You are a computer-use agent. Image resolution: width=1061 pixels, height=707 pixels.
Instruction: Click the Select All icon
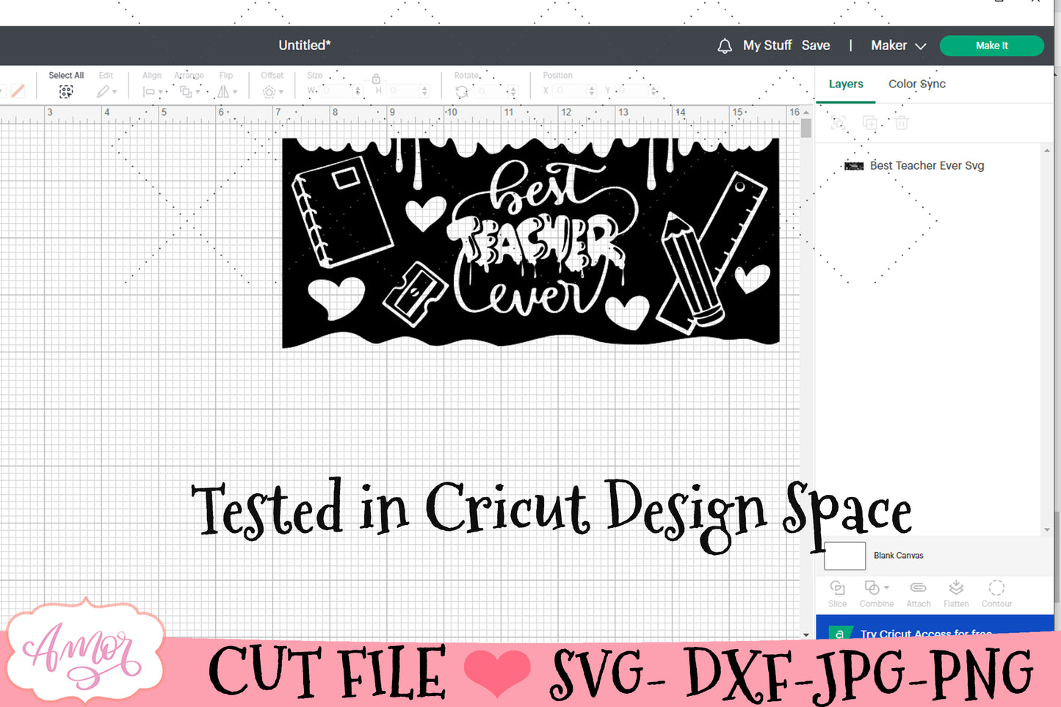66,92
